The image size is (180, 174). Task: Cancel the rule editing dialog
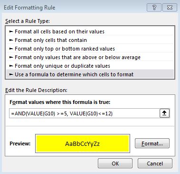pyautogui.click(x=155, y=164)
